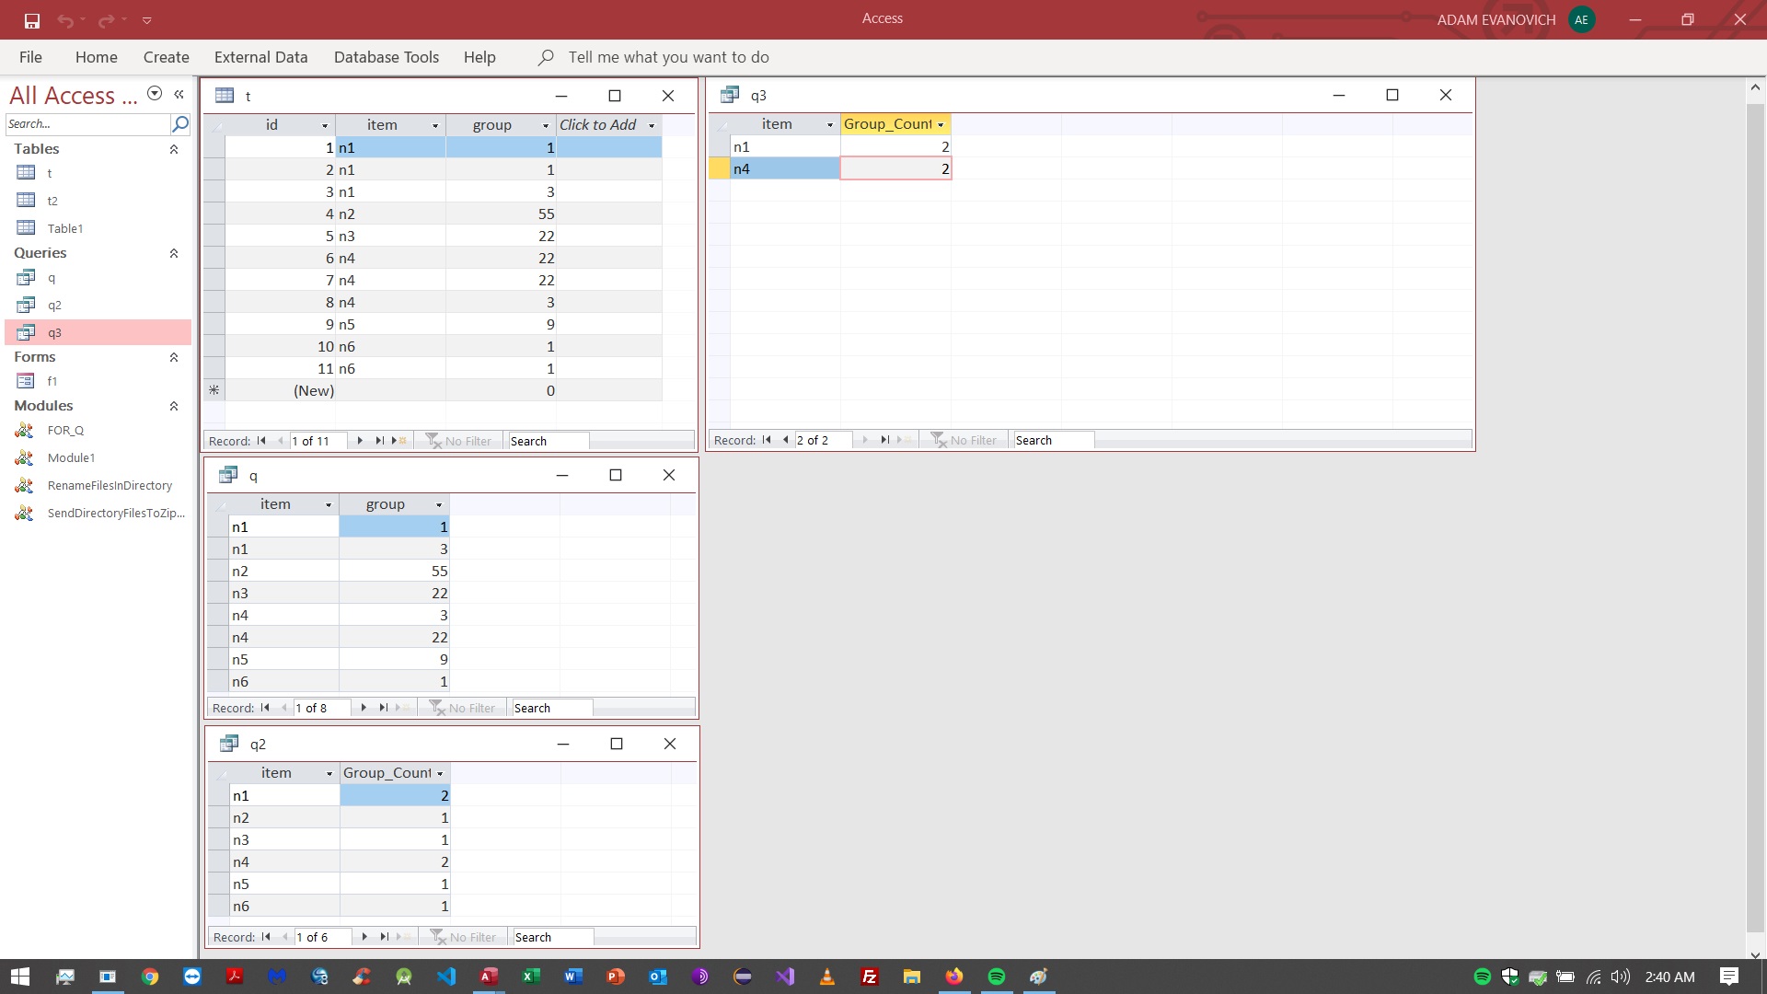
Task: Collapse the Queries group in navigation pane
Action: click(174, 253)
